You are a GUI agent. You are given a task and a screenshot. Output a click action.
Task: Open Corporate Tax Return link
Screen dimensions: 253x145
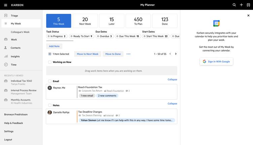(x=92, y=91)
